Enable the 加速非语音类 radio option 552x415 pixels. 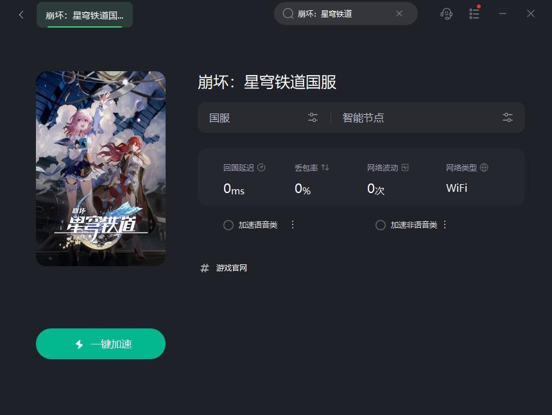(x=381, y=225)
